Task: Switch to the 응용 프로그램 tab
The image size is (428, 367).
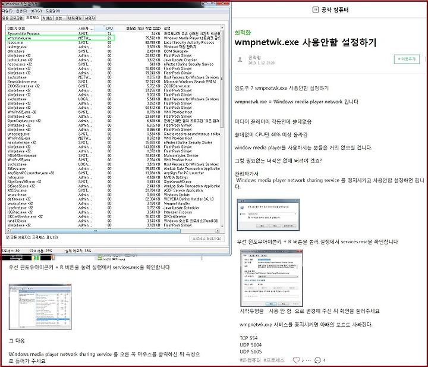Action: 12,18
